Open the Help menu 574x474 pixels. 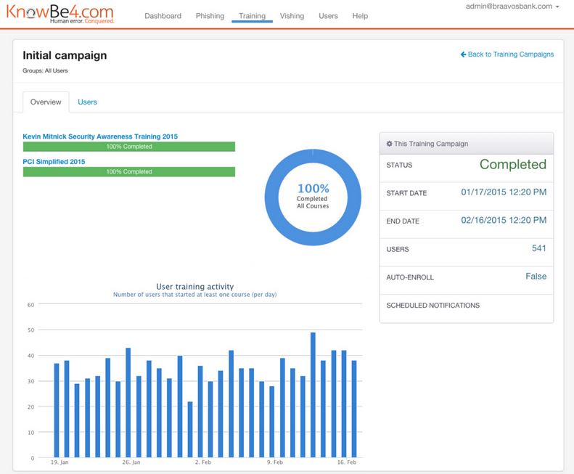click(x=360, y=16)
